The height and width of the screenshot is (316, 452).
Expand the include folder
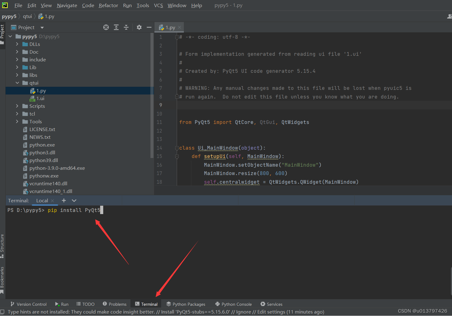point(17,59)
